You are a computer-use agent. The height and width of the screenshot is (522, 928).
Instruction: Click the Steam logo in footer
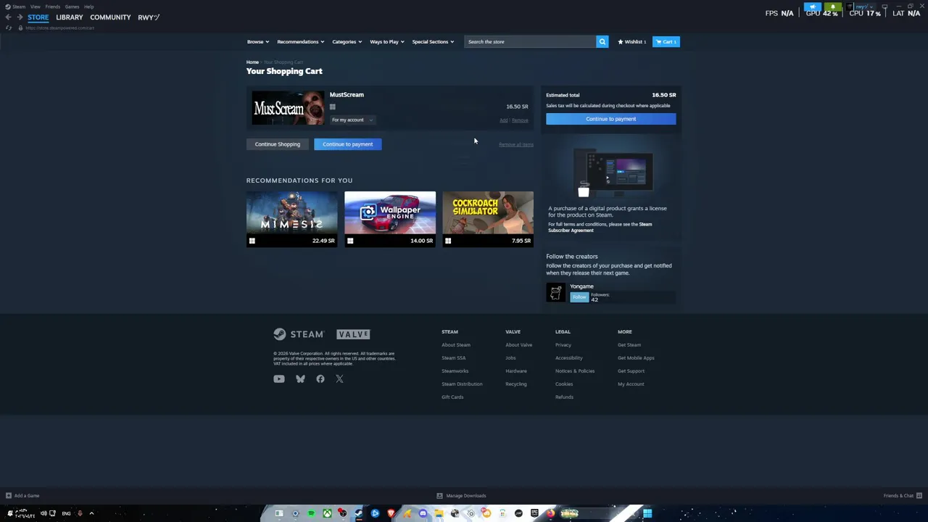(298, 334)
